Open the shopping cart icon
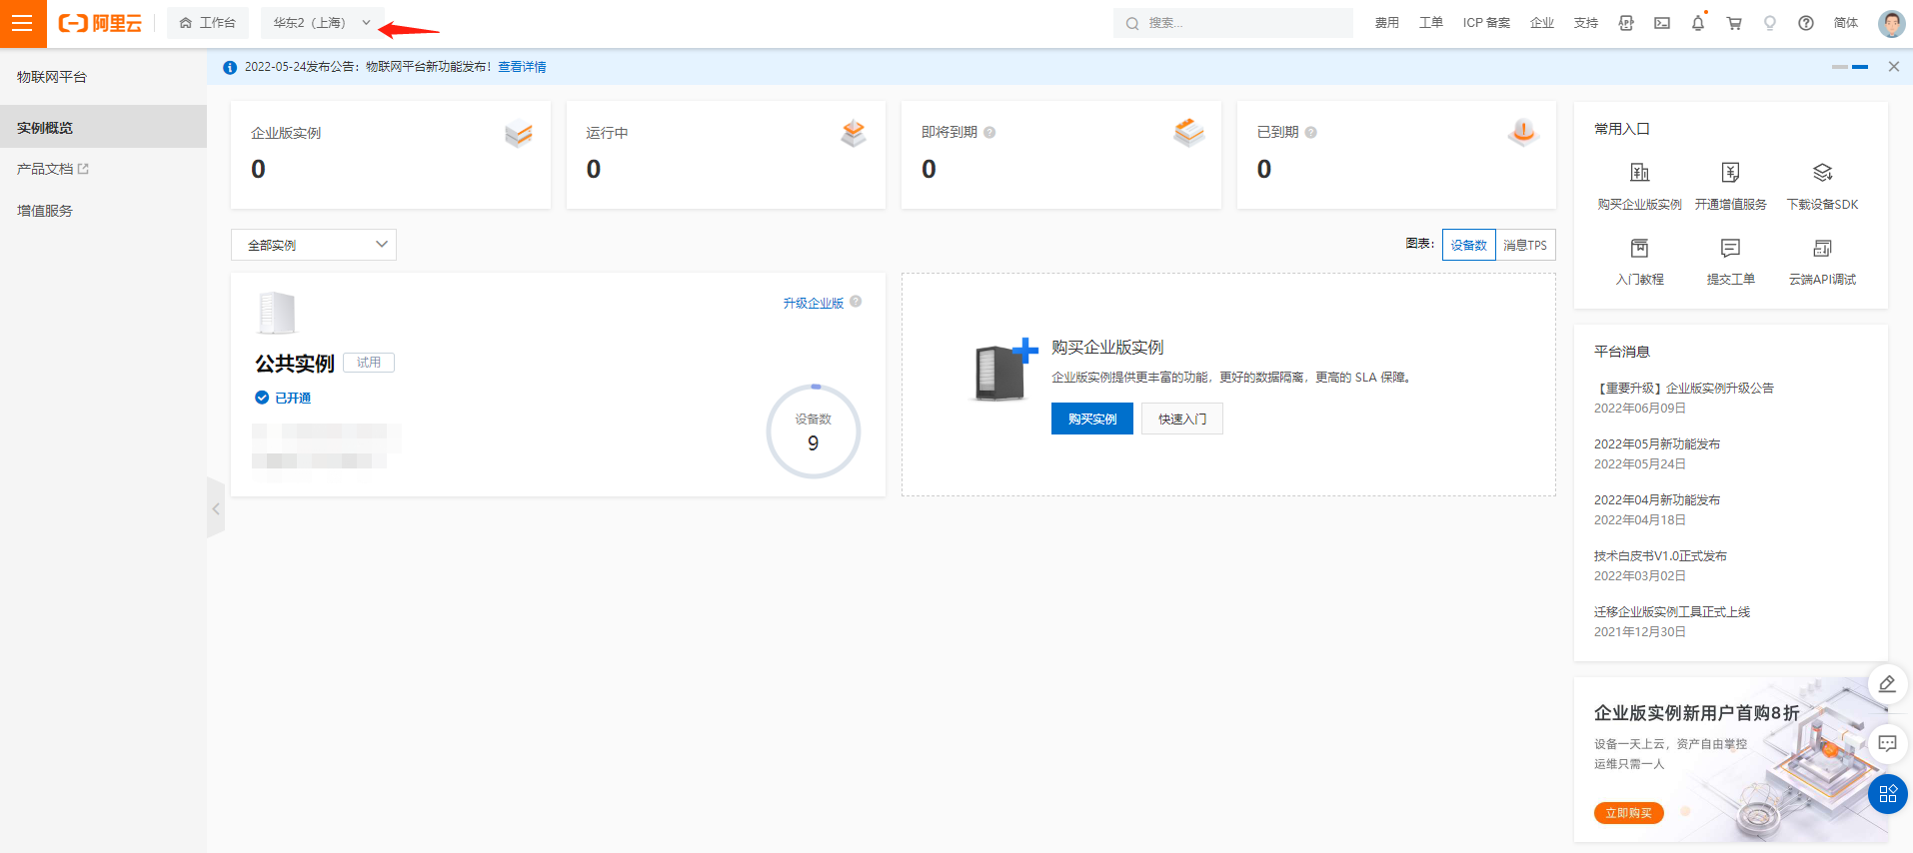Screen dimensions: 1913x853 [x=1733, y=23]
